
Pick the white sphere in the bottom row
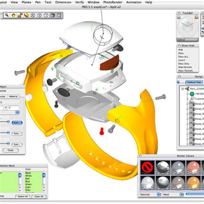tap(147, 183)
